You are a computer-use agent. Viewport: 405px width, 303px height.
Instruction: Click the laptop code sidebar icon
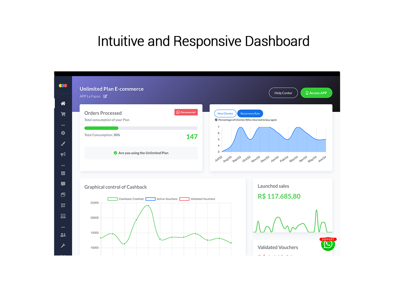click(63, 216)
